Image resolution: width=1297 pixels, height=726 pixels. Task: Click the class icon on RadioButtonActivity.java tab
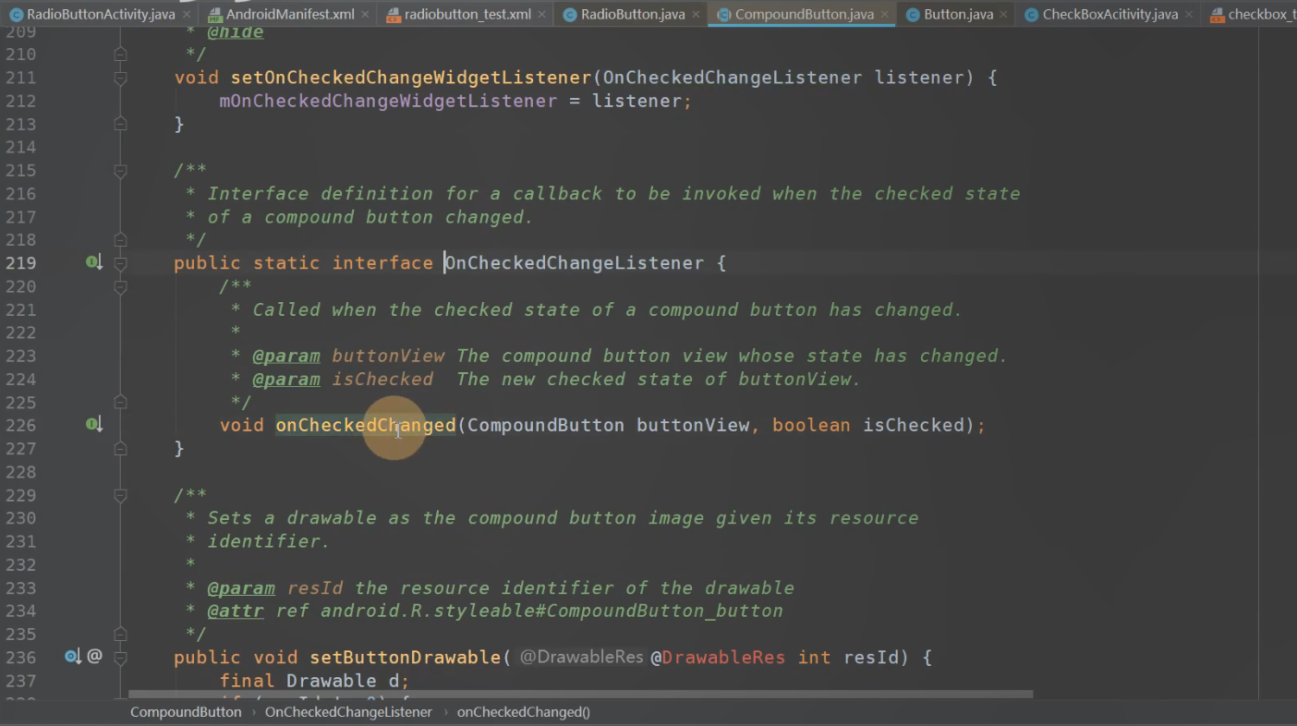[x=16, y=15]
